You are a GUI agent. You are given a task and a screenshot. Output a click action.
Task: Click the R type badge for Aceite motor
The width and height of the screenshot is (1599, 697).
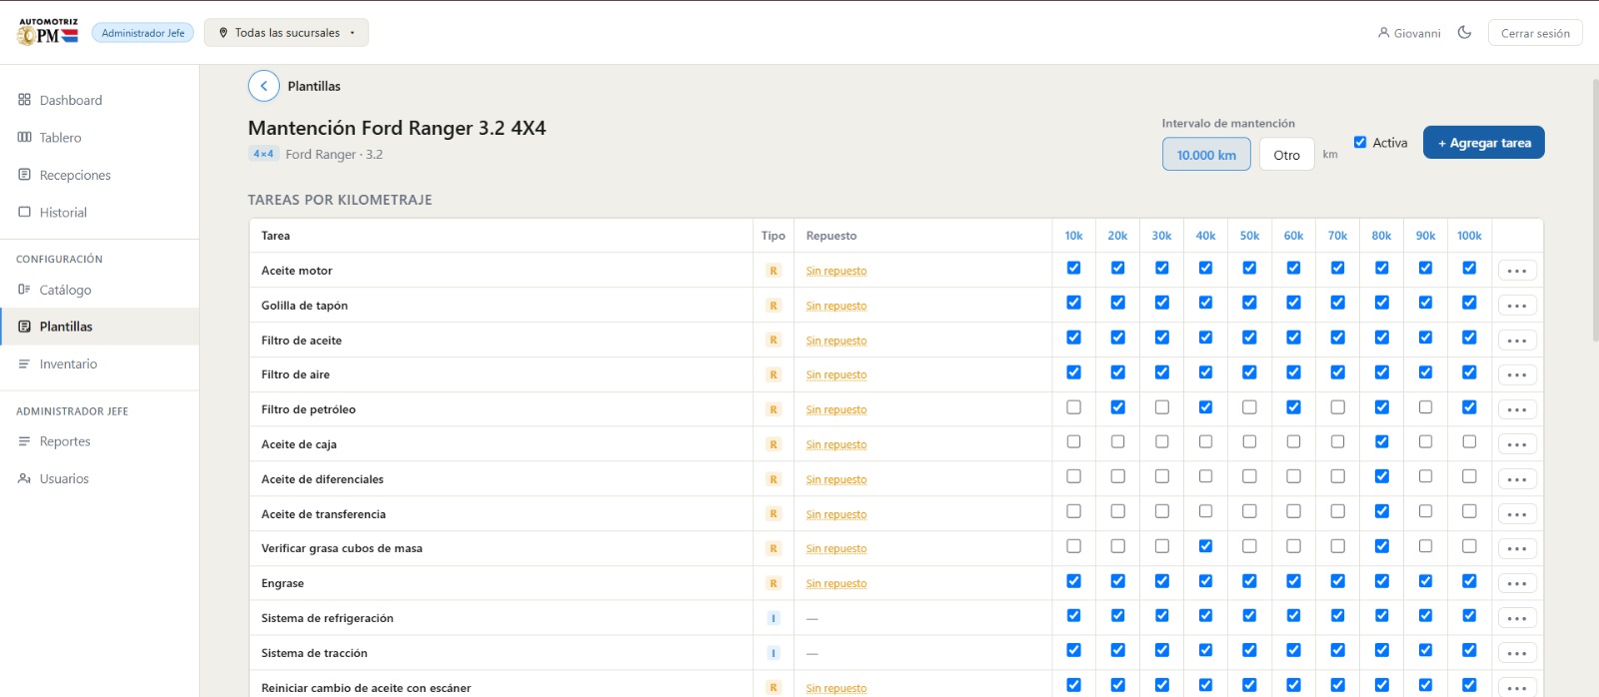click(x=773, y=271)
